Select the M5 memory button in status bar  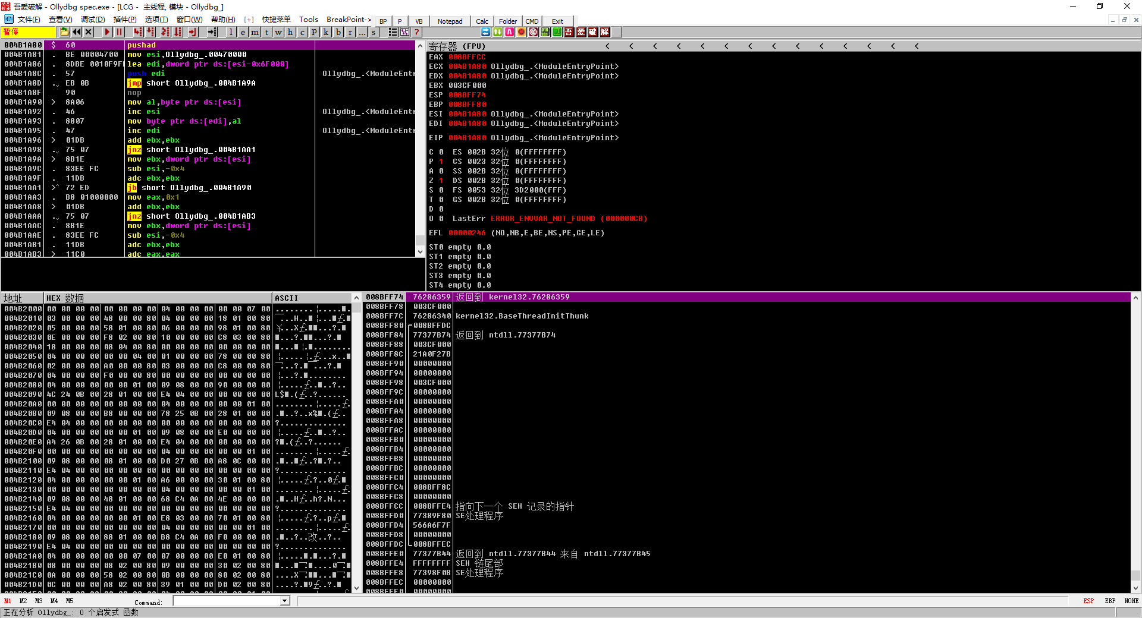click(x=70, y=601)
